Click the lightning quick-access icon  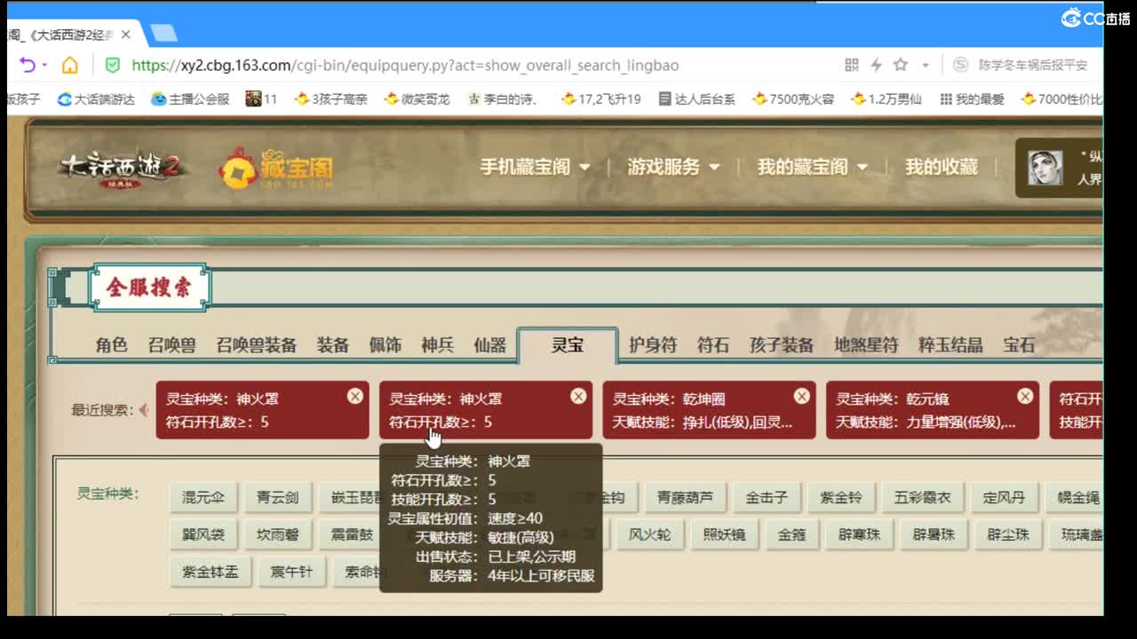click(875, 65)
